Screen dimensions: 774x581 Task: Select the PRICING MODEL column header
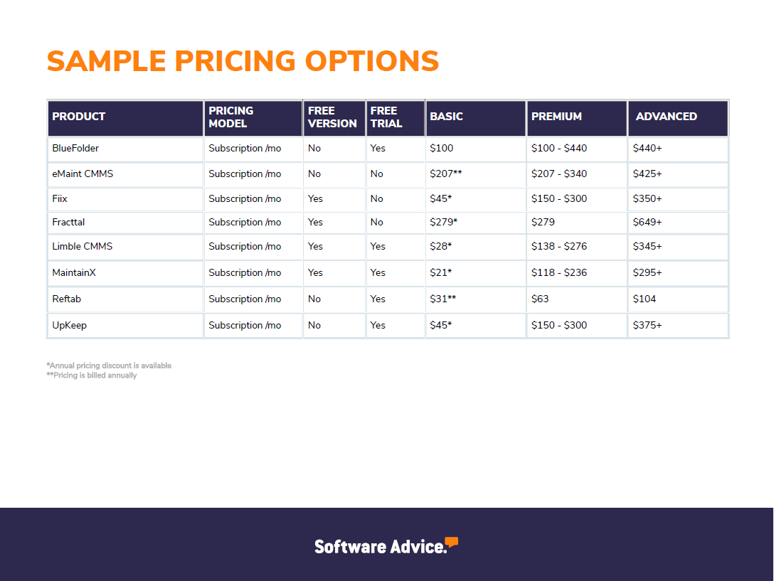pyautogui.click(x=253, y=118)
